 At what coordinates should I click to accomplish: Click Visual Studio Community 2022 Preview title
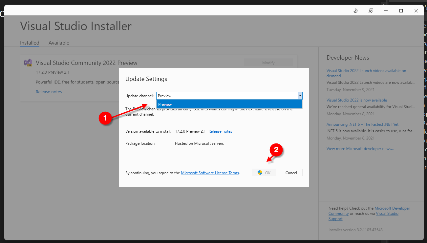click(x=86, y=63)
